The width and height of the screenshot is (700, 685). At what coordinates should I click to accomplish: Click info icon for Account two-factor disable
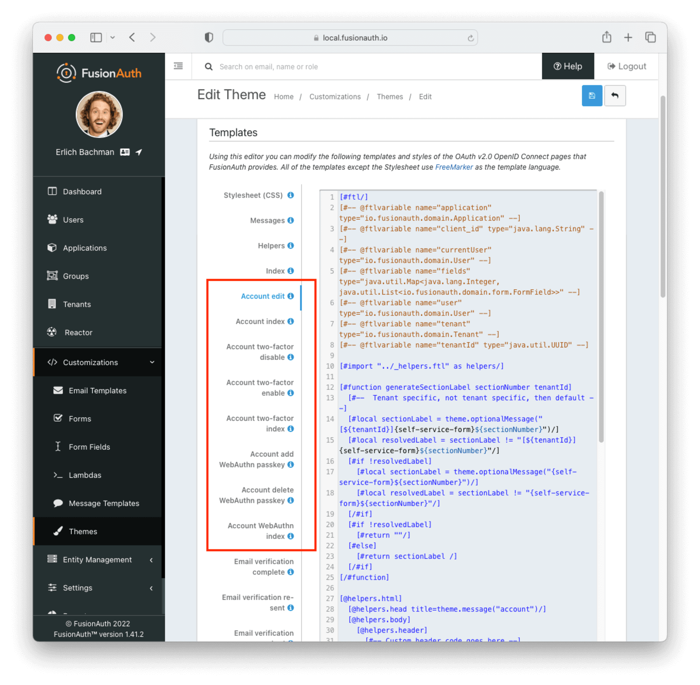(290, 357)
